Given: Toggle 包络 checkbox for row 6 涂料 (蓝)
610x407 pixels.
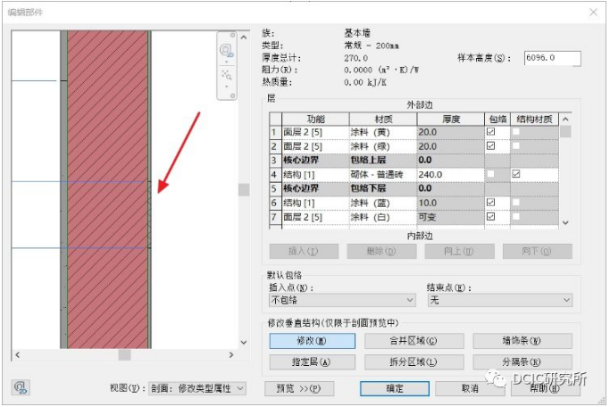Looking at the screenshot, I should point(491,202).
